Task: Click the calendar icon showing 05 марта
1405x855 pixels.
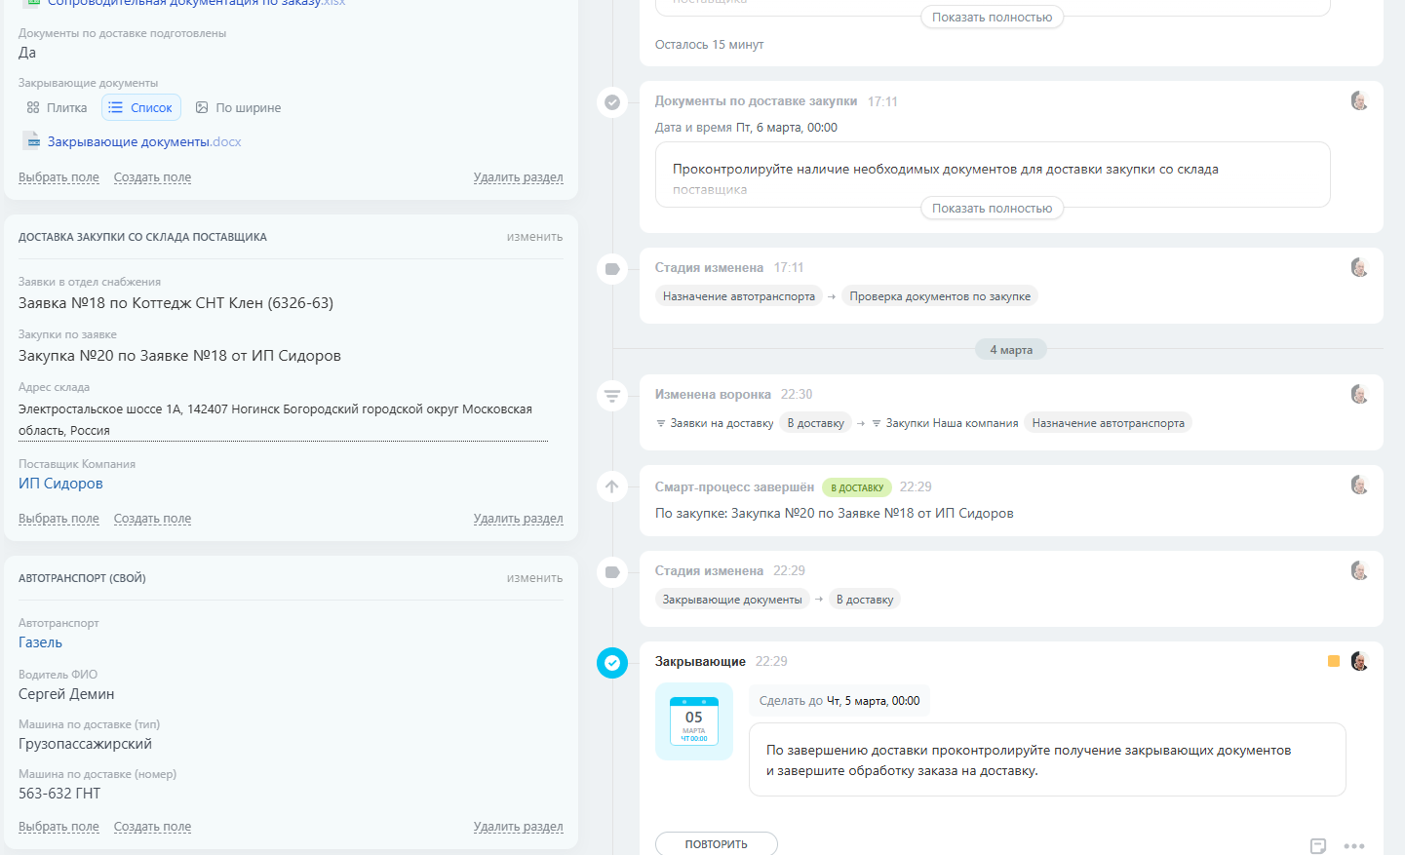Action: click(694, 721)
